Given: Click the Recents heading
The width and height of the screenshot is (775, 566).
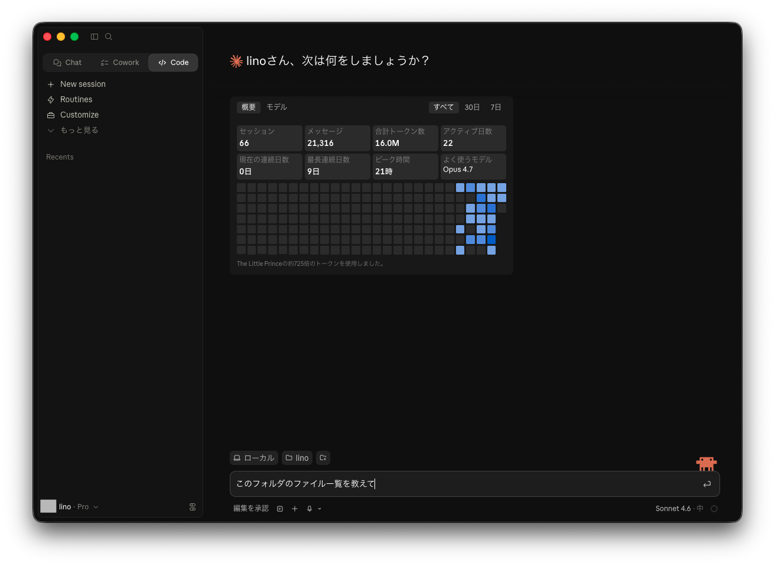Looking at the screenshot, I should click(60, 157).
